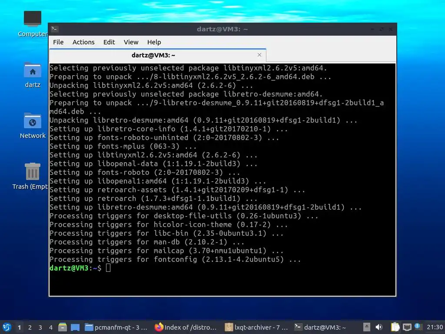Viewport: 445px width, 334px height.
Task: Open the Computer desktop icon
Action: coord(32,24)
